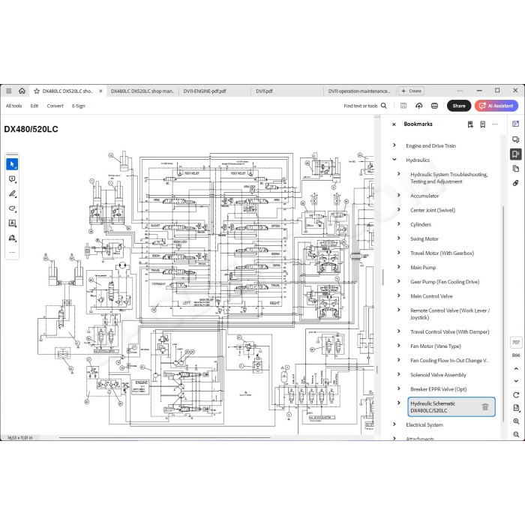Add a new bookmark

point(482,124)
